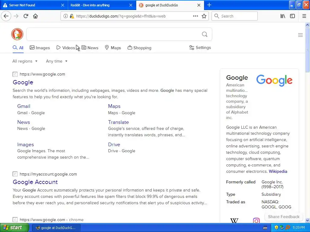Click the Google logo in info panel

pos(274,80)
